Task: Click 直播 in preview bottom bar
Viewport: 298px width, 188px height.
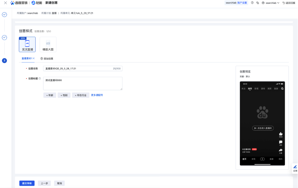Action: point(271,159)
